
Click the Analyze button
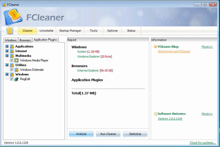pos(81,134)
